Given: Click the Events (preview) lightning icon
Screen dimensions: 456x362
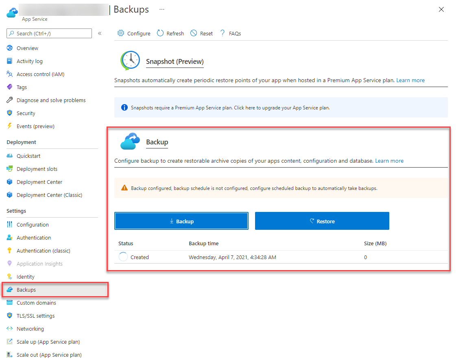Looking at the screenshot, I should click(x=10, y=126).
